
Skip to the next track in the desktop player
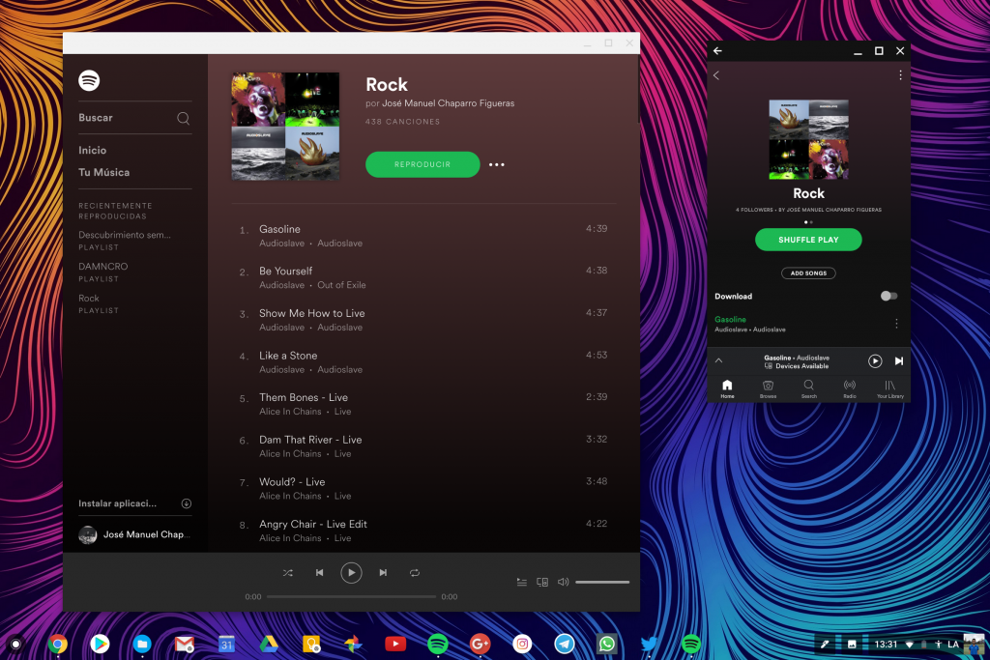click(383, 573)
